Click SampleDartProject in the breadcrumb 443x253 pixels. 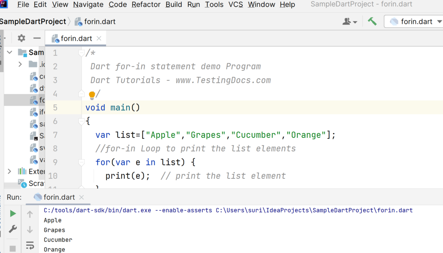click(x=33, y=22)
